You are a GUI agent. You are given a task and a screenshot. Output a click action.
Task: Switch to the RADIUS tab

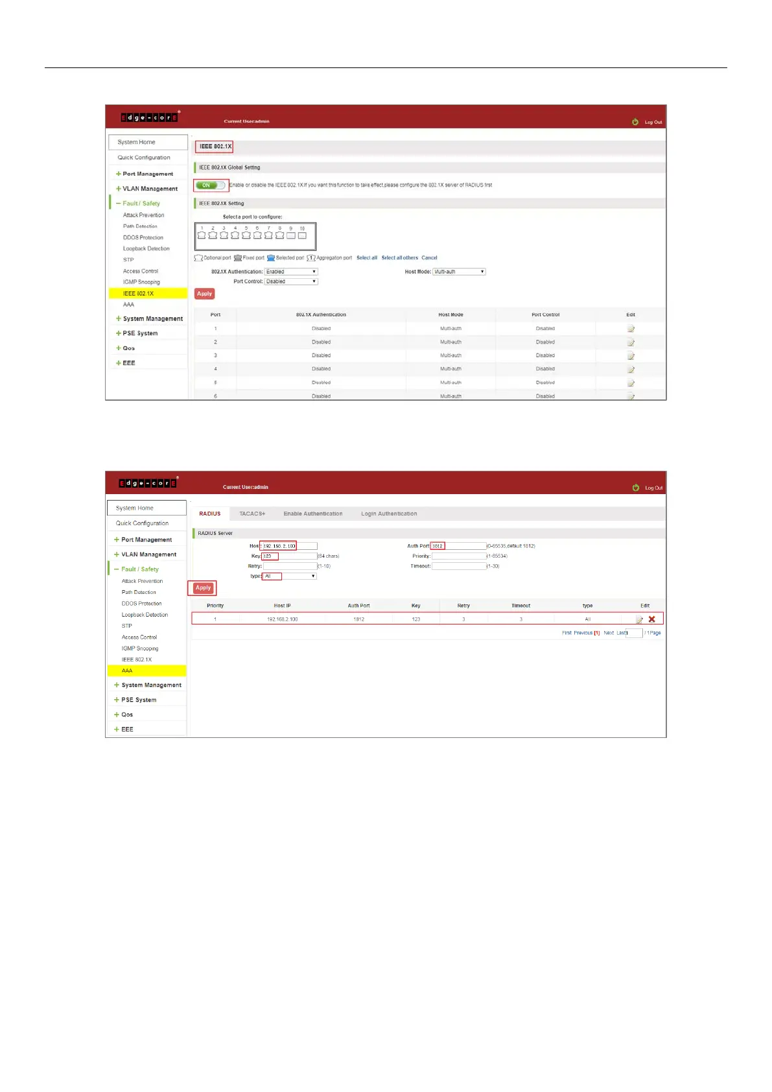pos(210,514)
